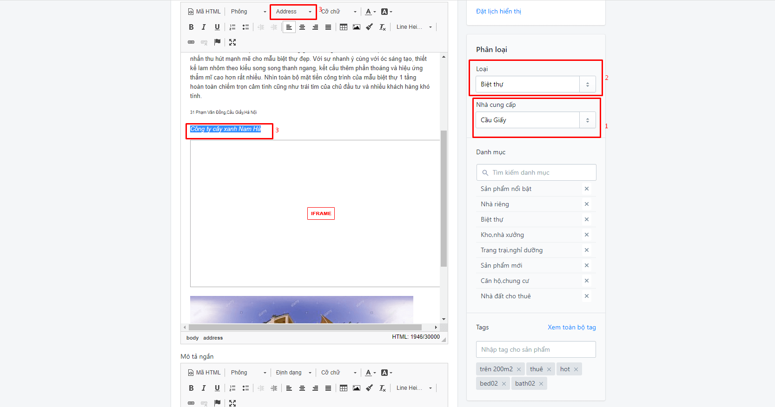This screenshot has height=407, width=775.
Task: Insert numbered list in top editor
Action: pyautogui.click(x=232, y=27)
